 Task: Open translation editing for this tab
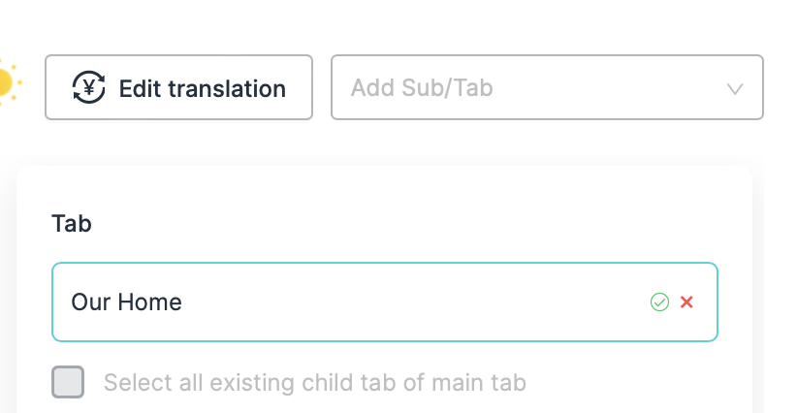tap(179, 88)
